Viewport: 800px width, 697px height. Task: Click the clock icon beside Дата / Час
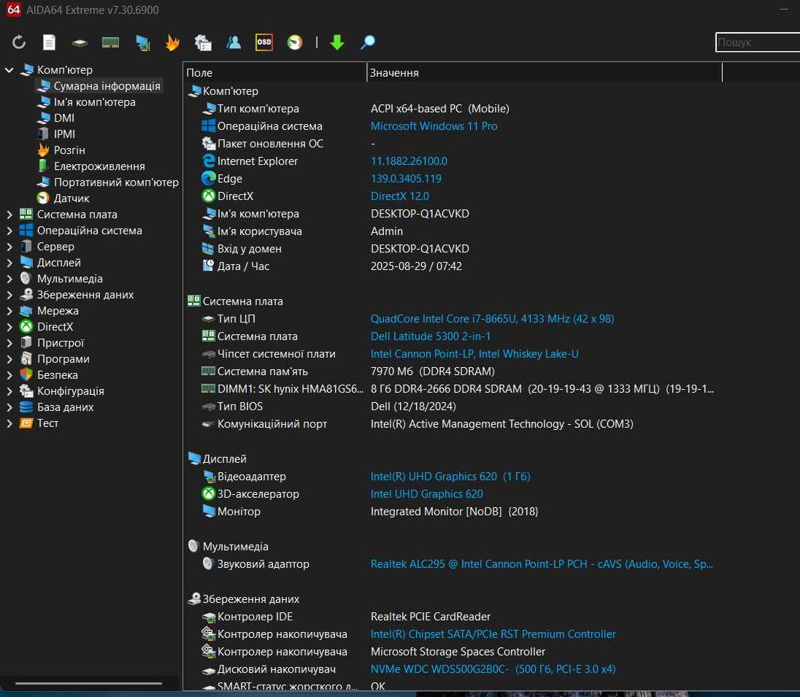point(208,266)
